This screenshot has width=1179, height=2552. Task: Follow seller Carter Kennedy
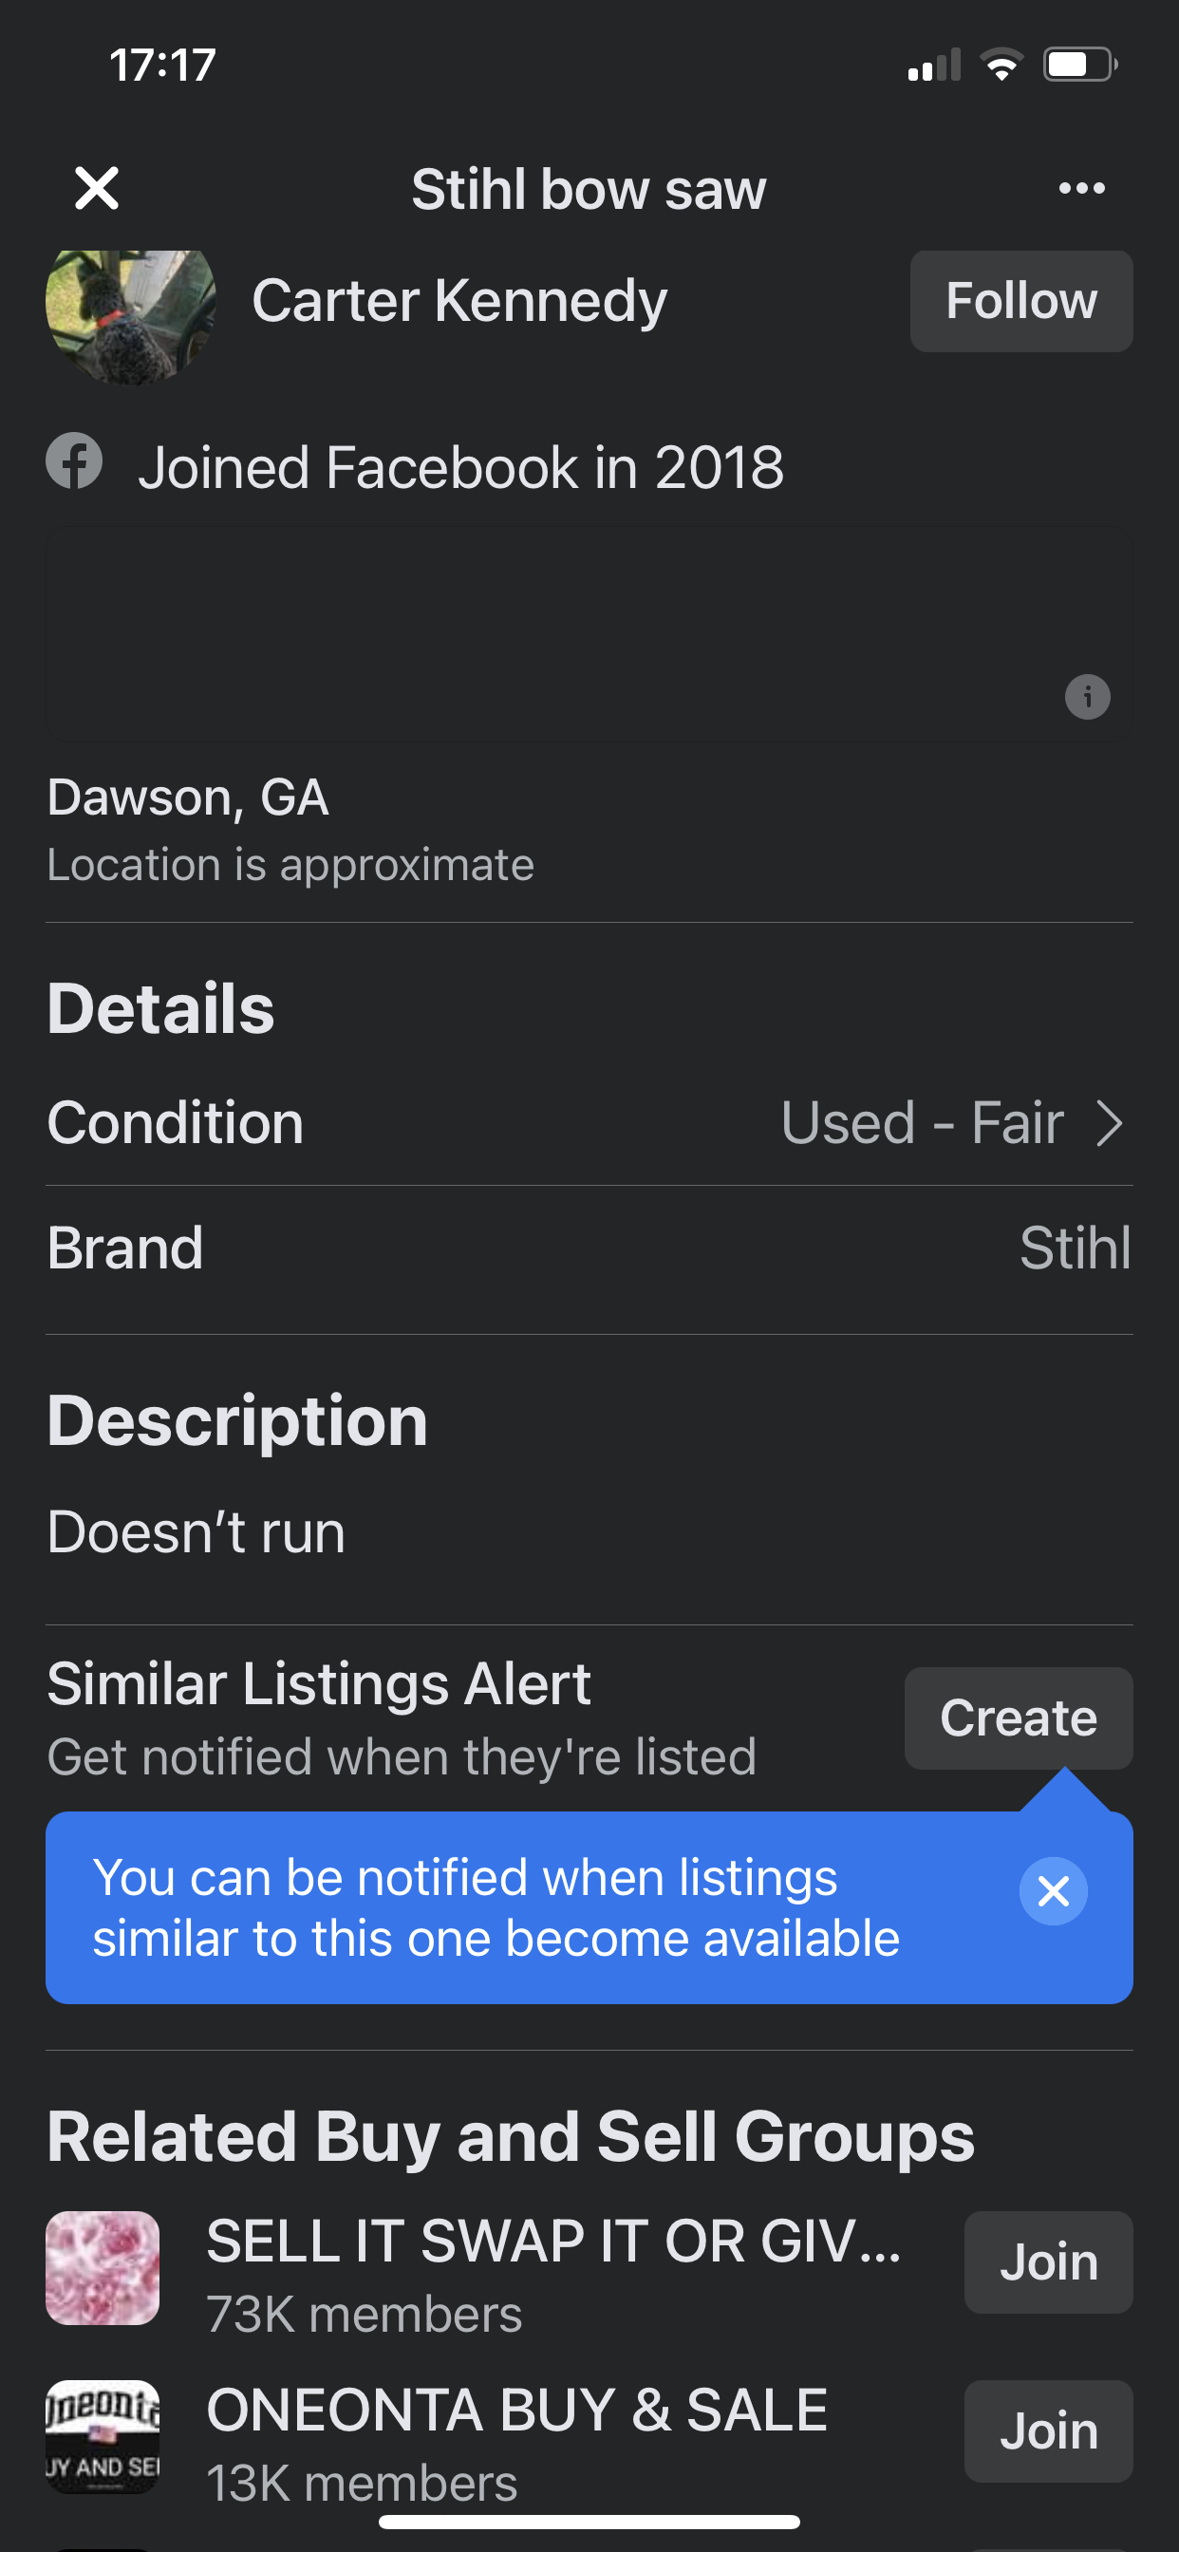pyautogui.click(x=1020, y=301)
